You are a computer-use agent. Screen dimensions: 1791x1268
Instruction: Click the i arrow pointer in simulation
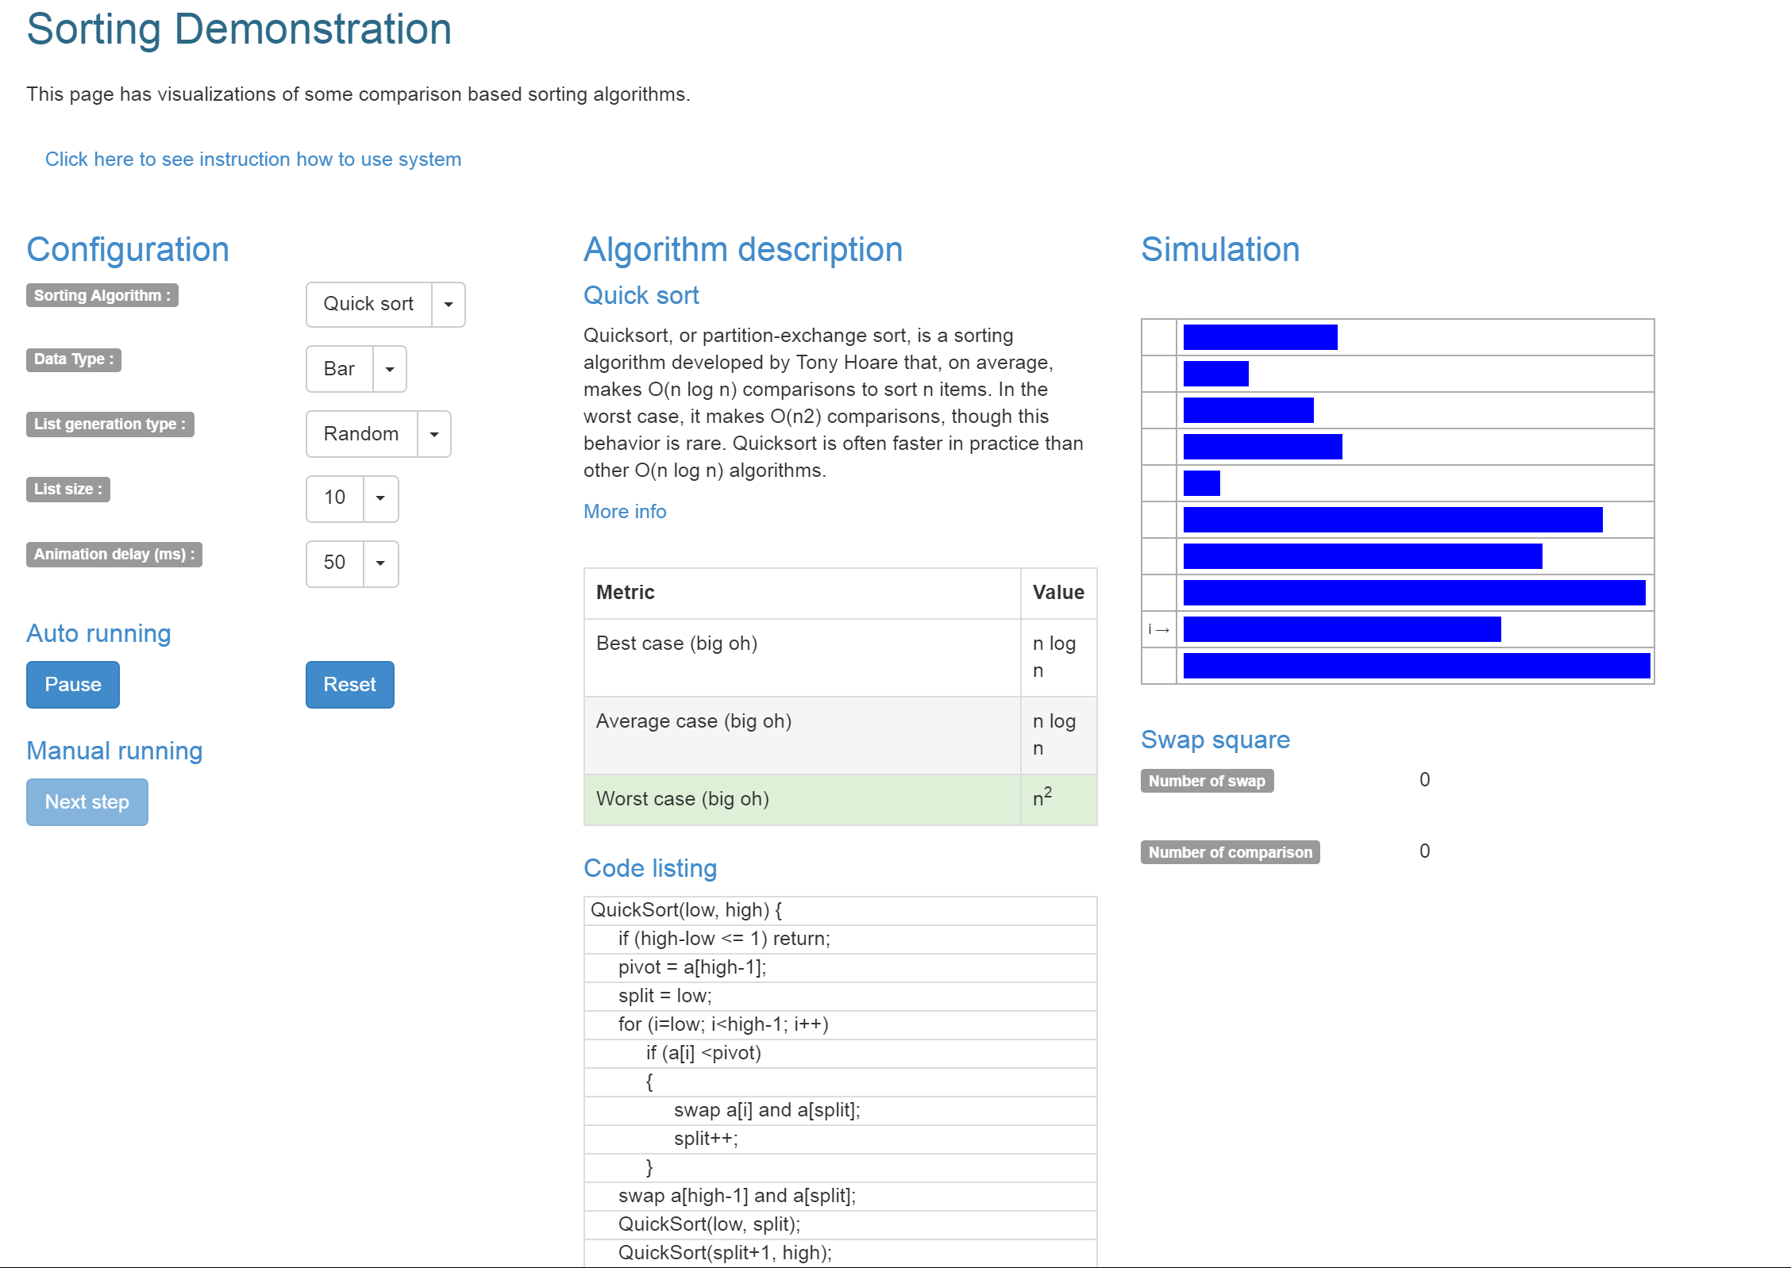tap(1158, 630)
